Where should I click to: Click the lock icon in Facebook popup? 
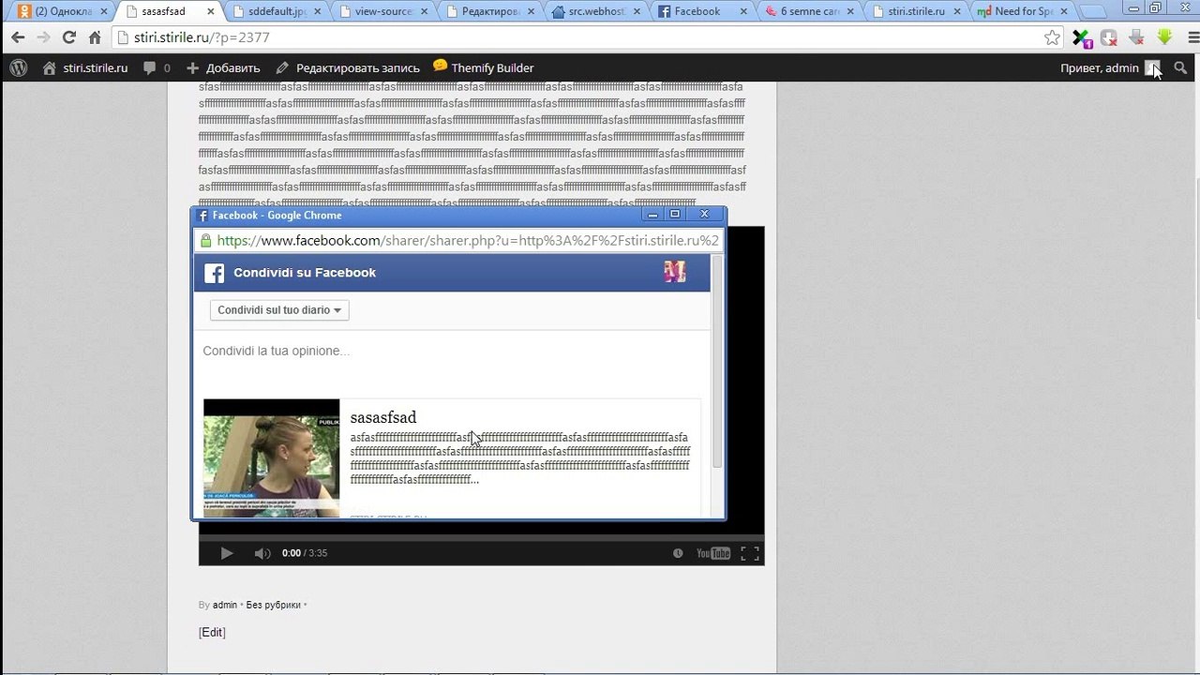coord(206,241)
